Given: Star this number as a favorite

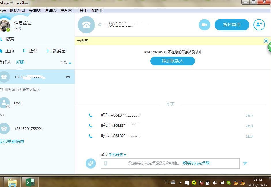Looking at the screenshot, I should pos(100,24).
